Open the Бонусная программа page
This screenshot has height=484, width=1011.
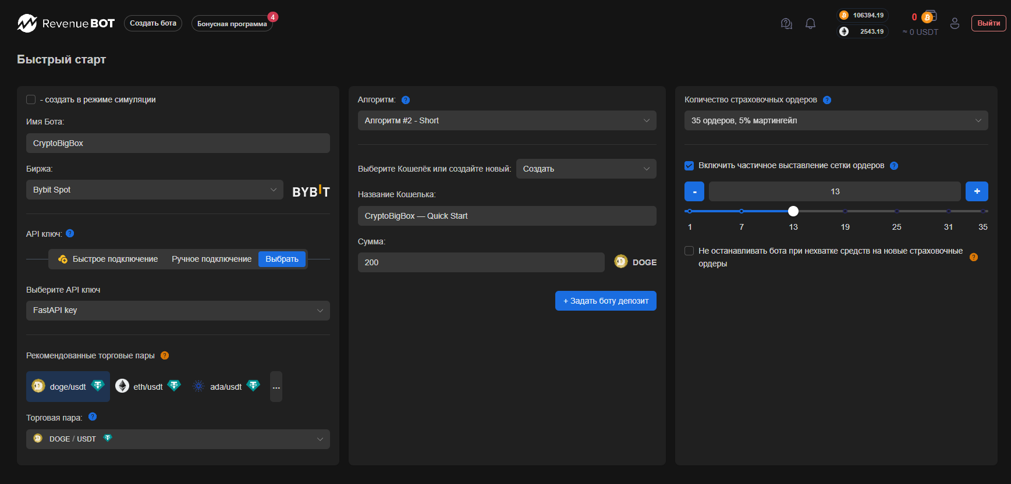tap(232, 24)
